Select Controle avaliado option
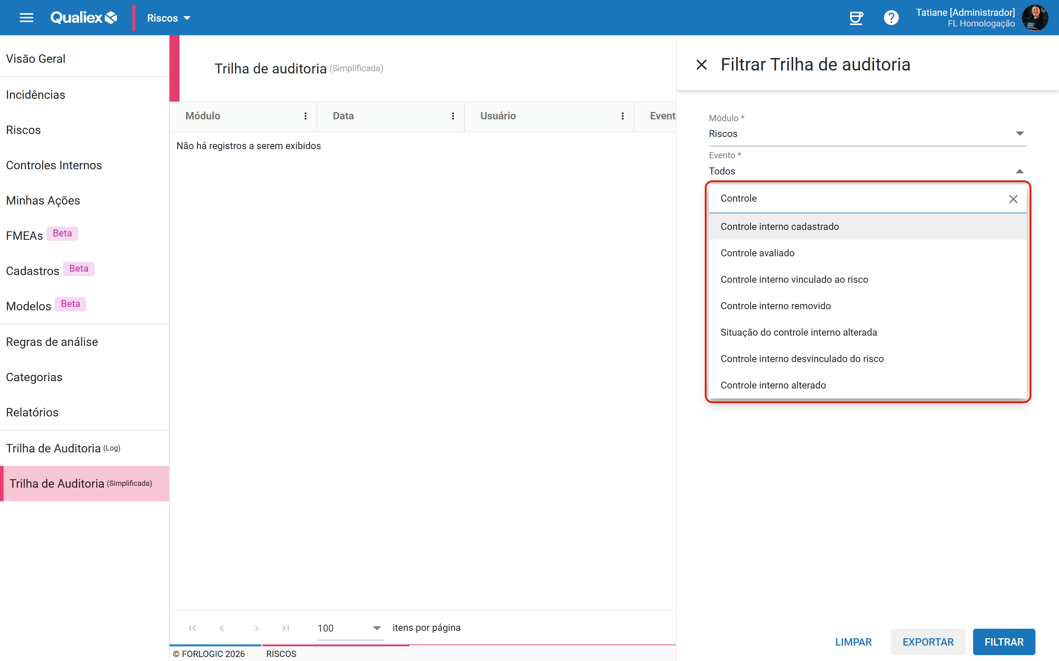 [867, 253]
